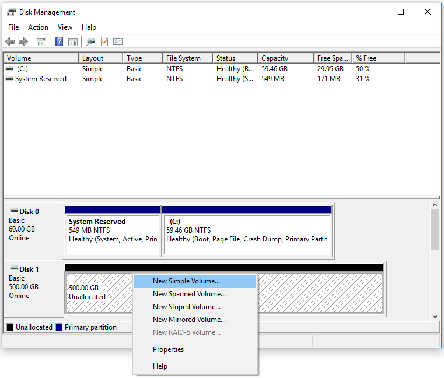Image resolution: width=444 pixels, height=378 pixels.
Task: Click the 171 MB free space cell
Action: (328, 78)
